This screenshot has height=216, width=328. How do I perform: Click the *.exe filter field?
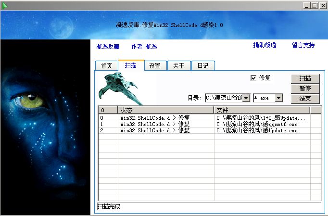click(264, 98)
